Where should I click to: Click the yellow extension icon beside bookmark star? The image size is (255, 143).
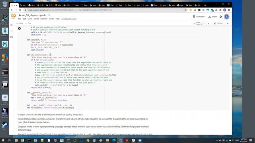190,10
